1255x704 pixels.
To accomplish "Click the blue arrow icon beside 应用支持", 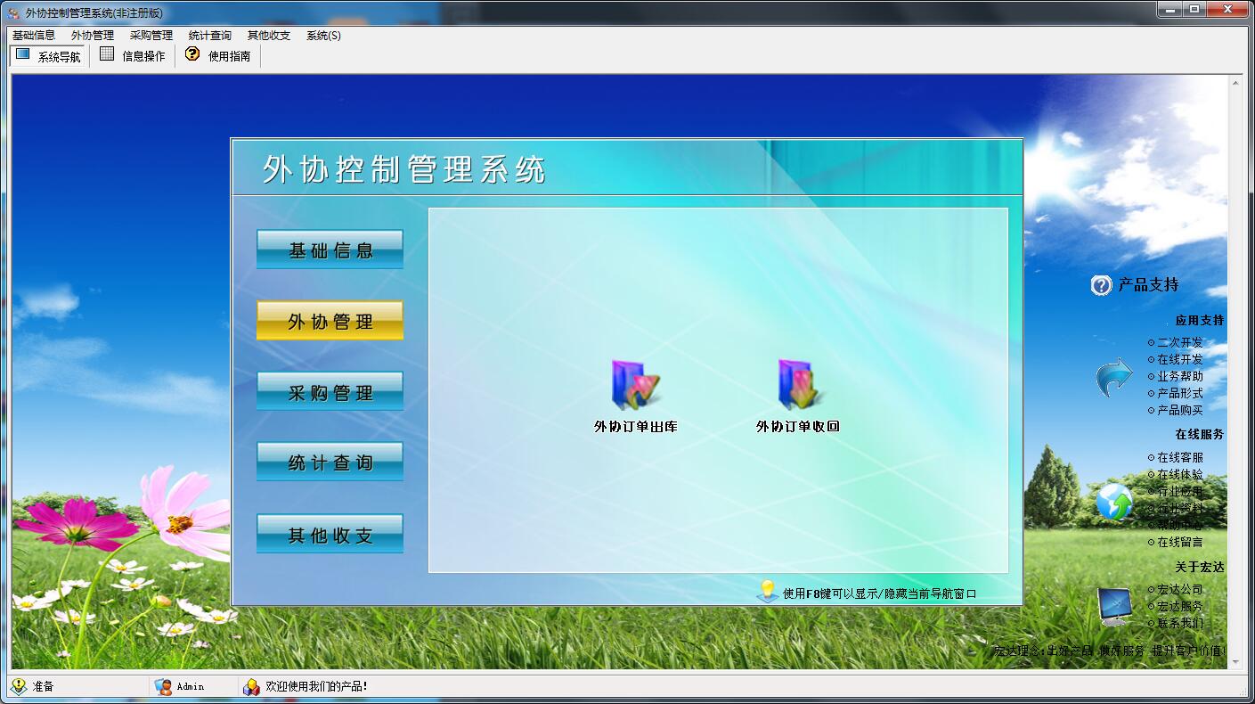I will (x=1113, y=377).
